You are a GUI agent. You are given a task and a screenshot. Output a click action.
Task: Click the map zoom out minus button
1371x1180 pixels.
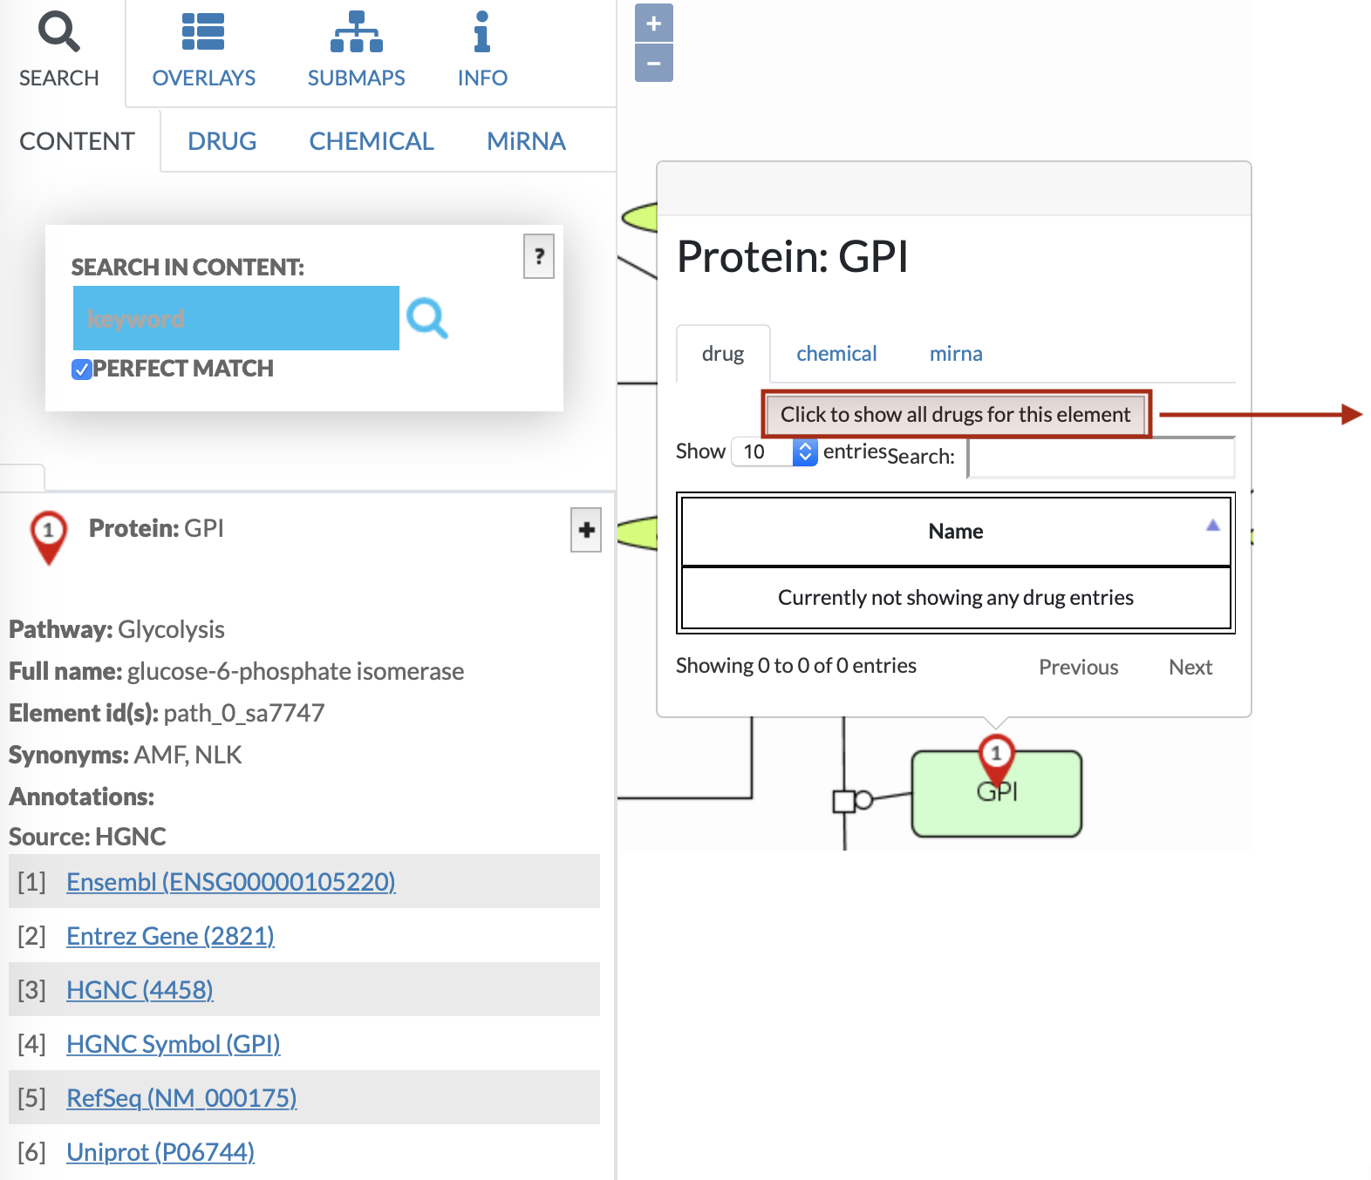pos(653,64)
